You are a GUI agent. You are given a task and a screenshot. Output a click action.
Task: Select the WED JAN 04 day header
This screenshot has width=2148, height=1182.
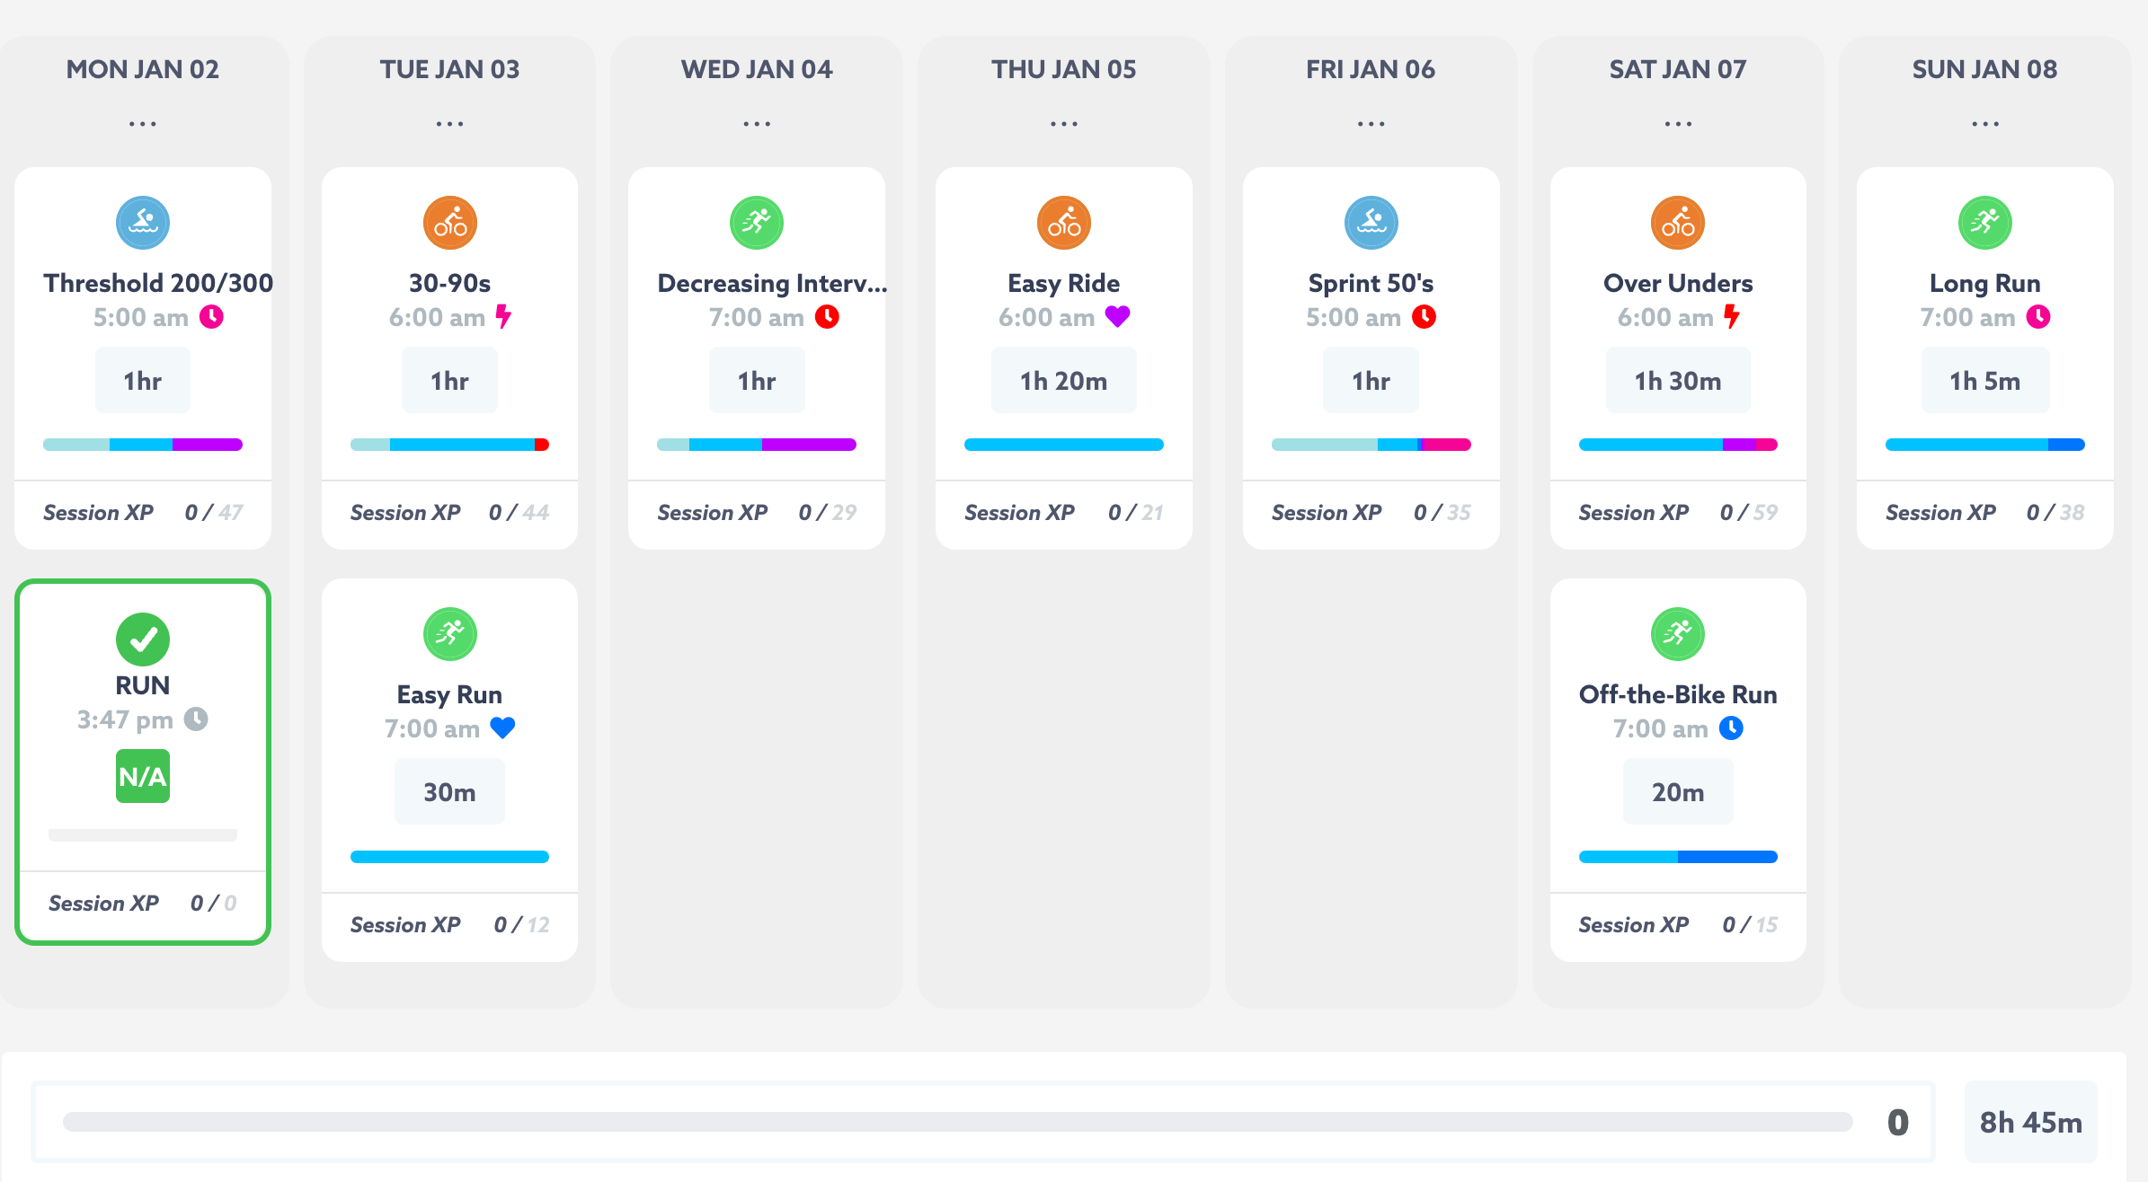(x=757, y=69)
